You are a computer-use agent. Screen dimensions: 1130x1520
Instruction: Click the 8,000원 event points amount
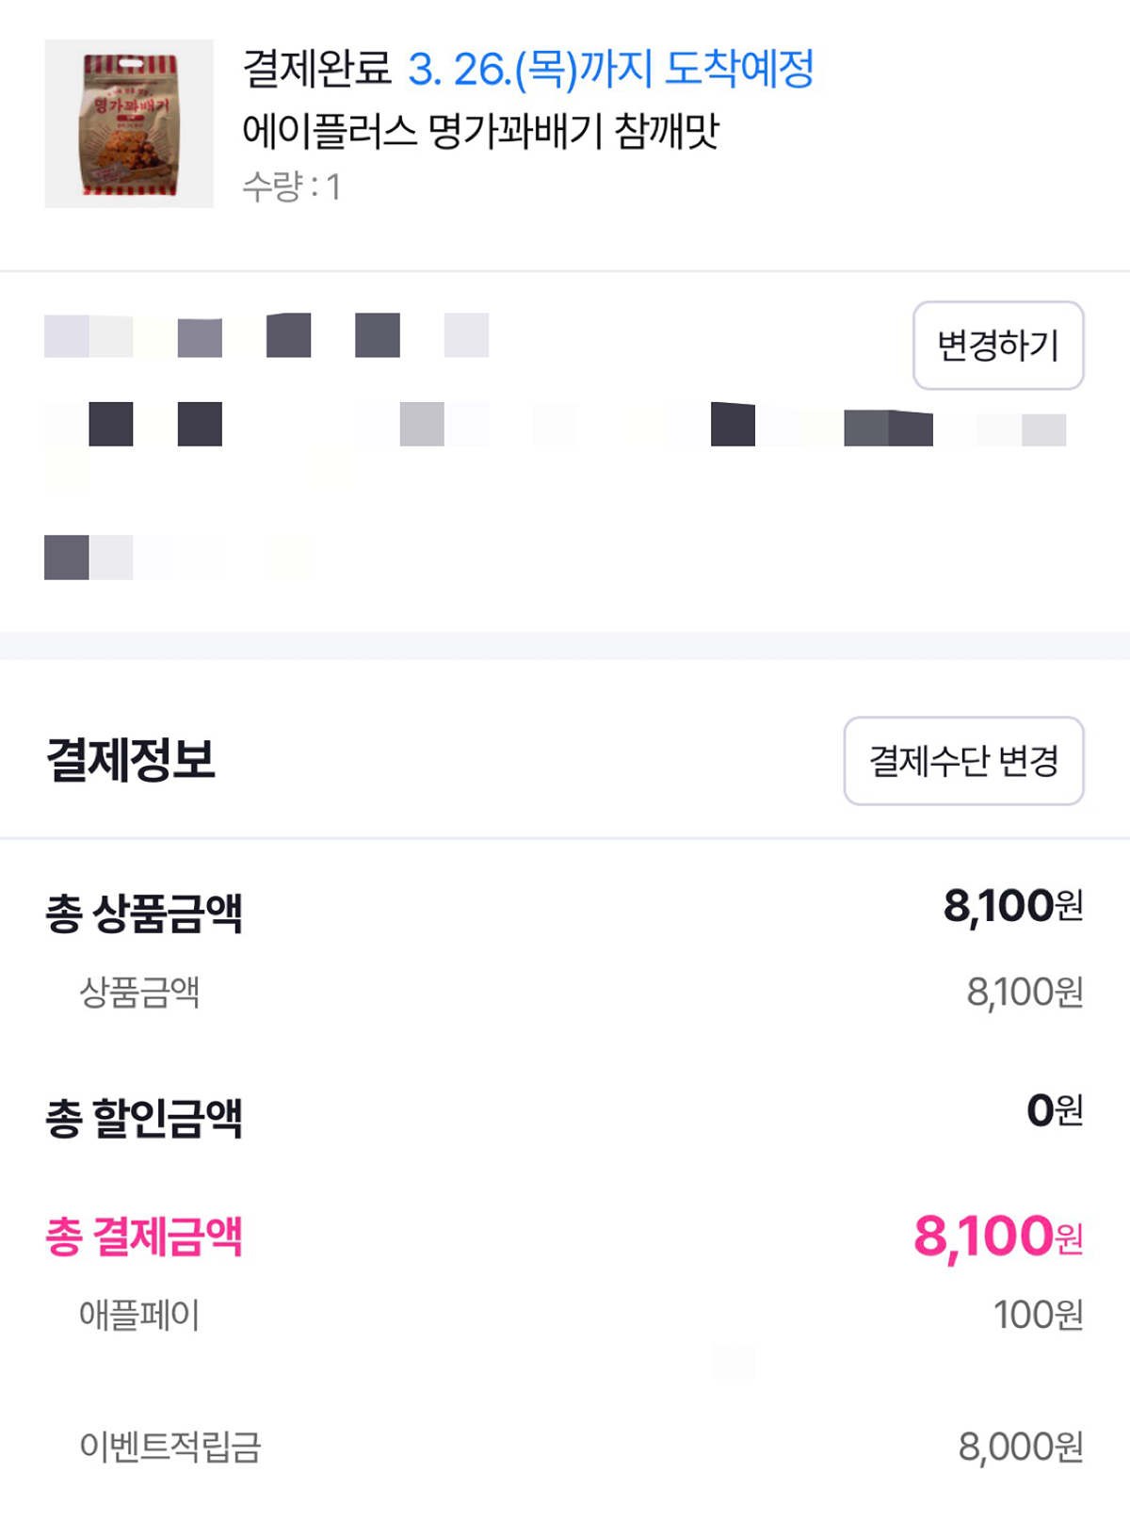tap(1020, 1447)
